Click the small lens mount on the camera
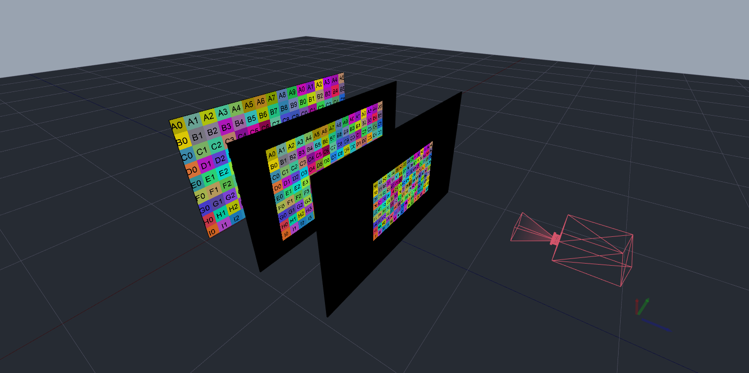Viewport: 749px width, 373px height. (555, 239)
